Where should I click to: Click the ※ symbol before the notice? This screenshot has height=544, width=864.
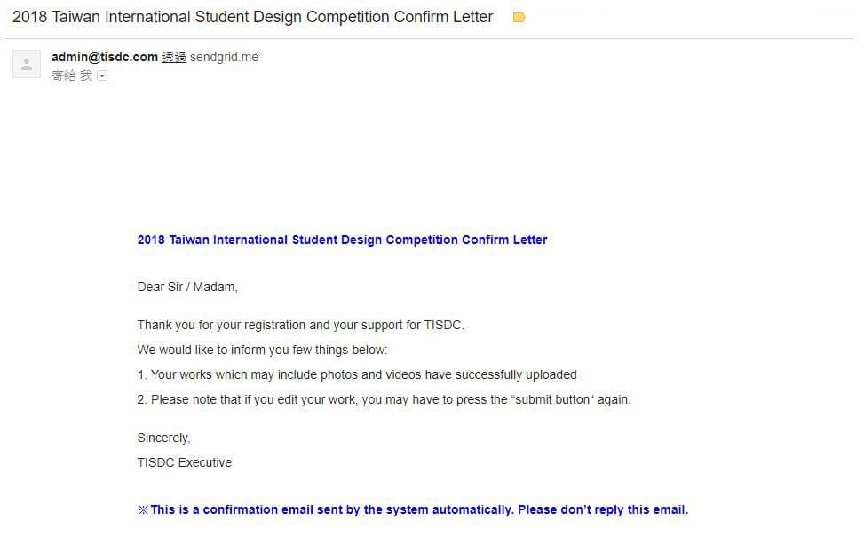pyautogui.click(x=143, y=509)
